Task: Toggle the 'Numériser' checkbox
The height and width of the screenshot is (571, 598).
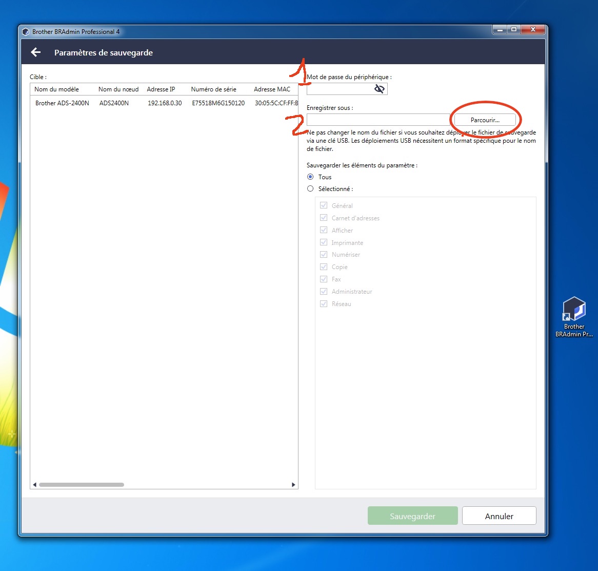Action: pos(324,255)
